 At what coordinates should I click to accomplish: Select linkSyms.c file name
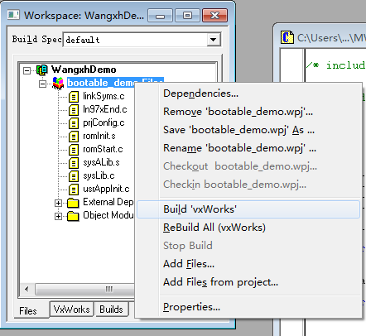[x=104, y=96]
